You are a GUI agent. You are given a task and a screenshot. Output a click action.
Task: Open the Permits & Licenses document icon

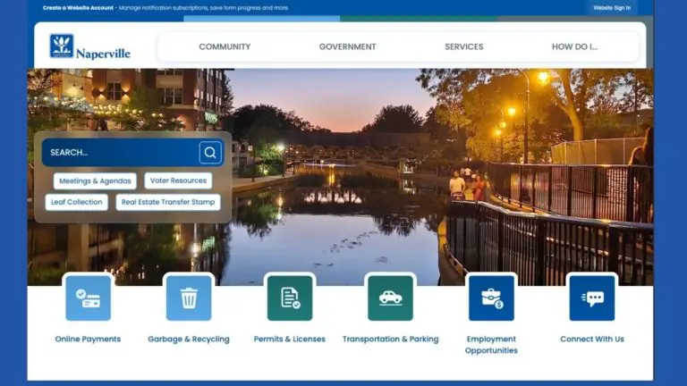290,298
